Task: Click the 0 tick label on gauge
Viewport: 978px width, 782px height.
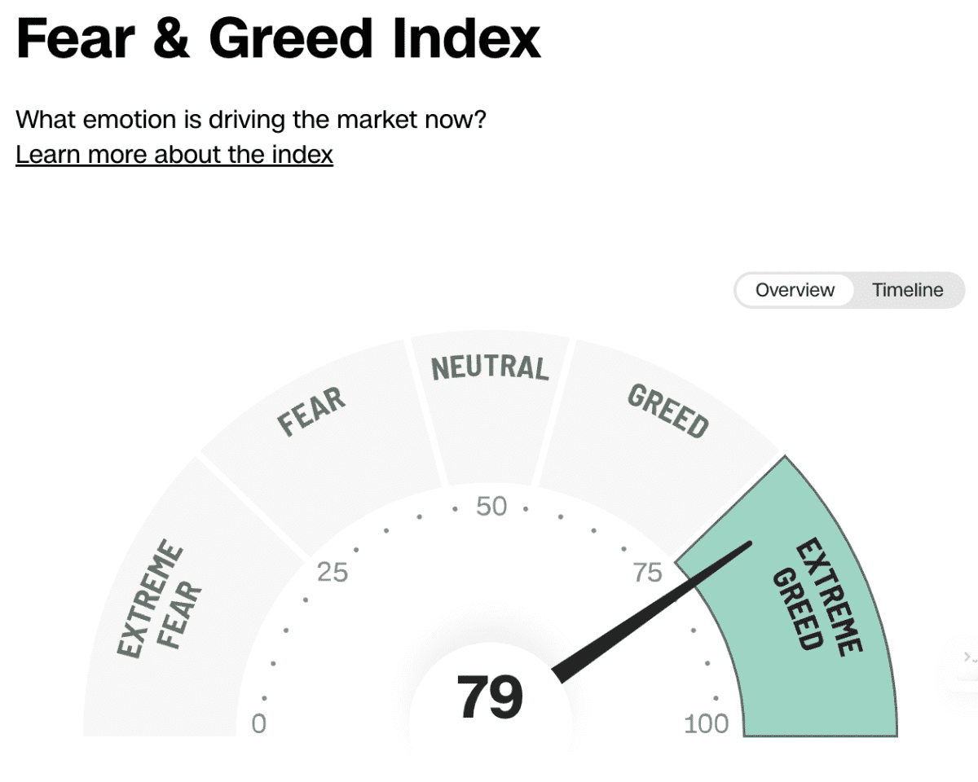Action: tap(258, 723)
